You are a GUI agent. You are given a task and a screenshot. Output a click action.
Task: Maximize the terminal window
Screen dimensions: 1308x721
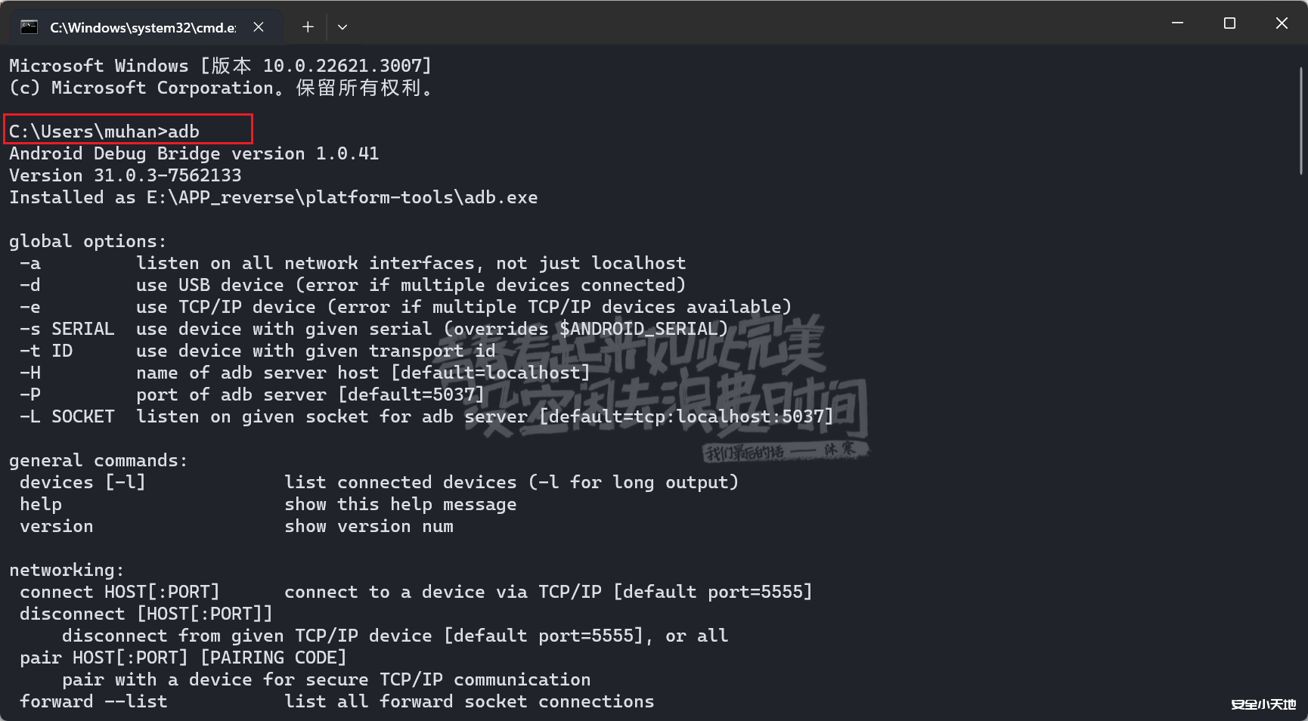tap(1229, 23)
